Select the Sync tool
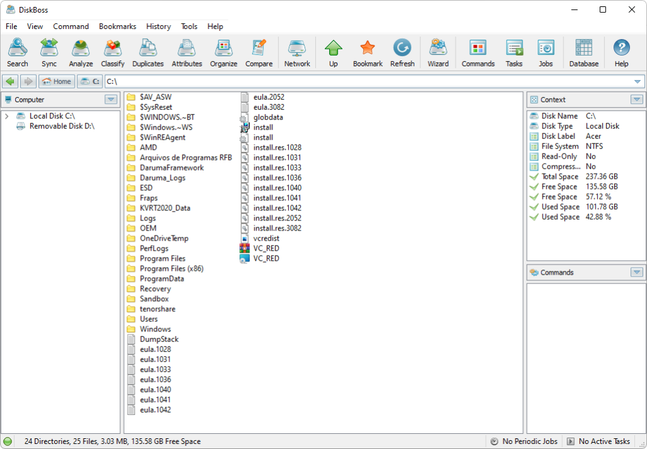This screenshot has width=647, height=449. pyautogui.click(x=49, y=52)
